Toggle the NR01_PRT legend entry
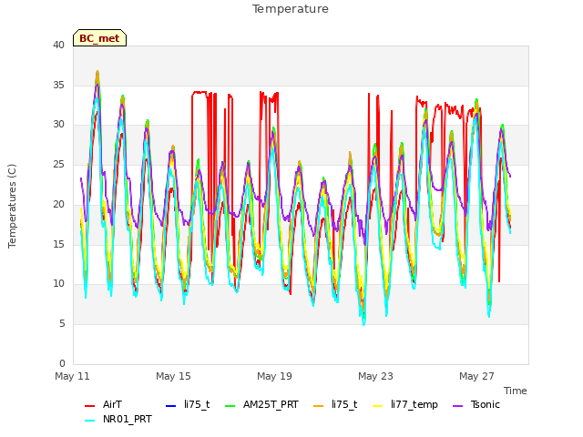 118,419
